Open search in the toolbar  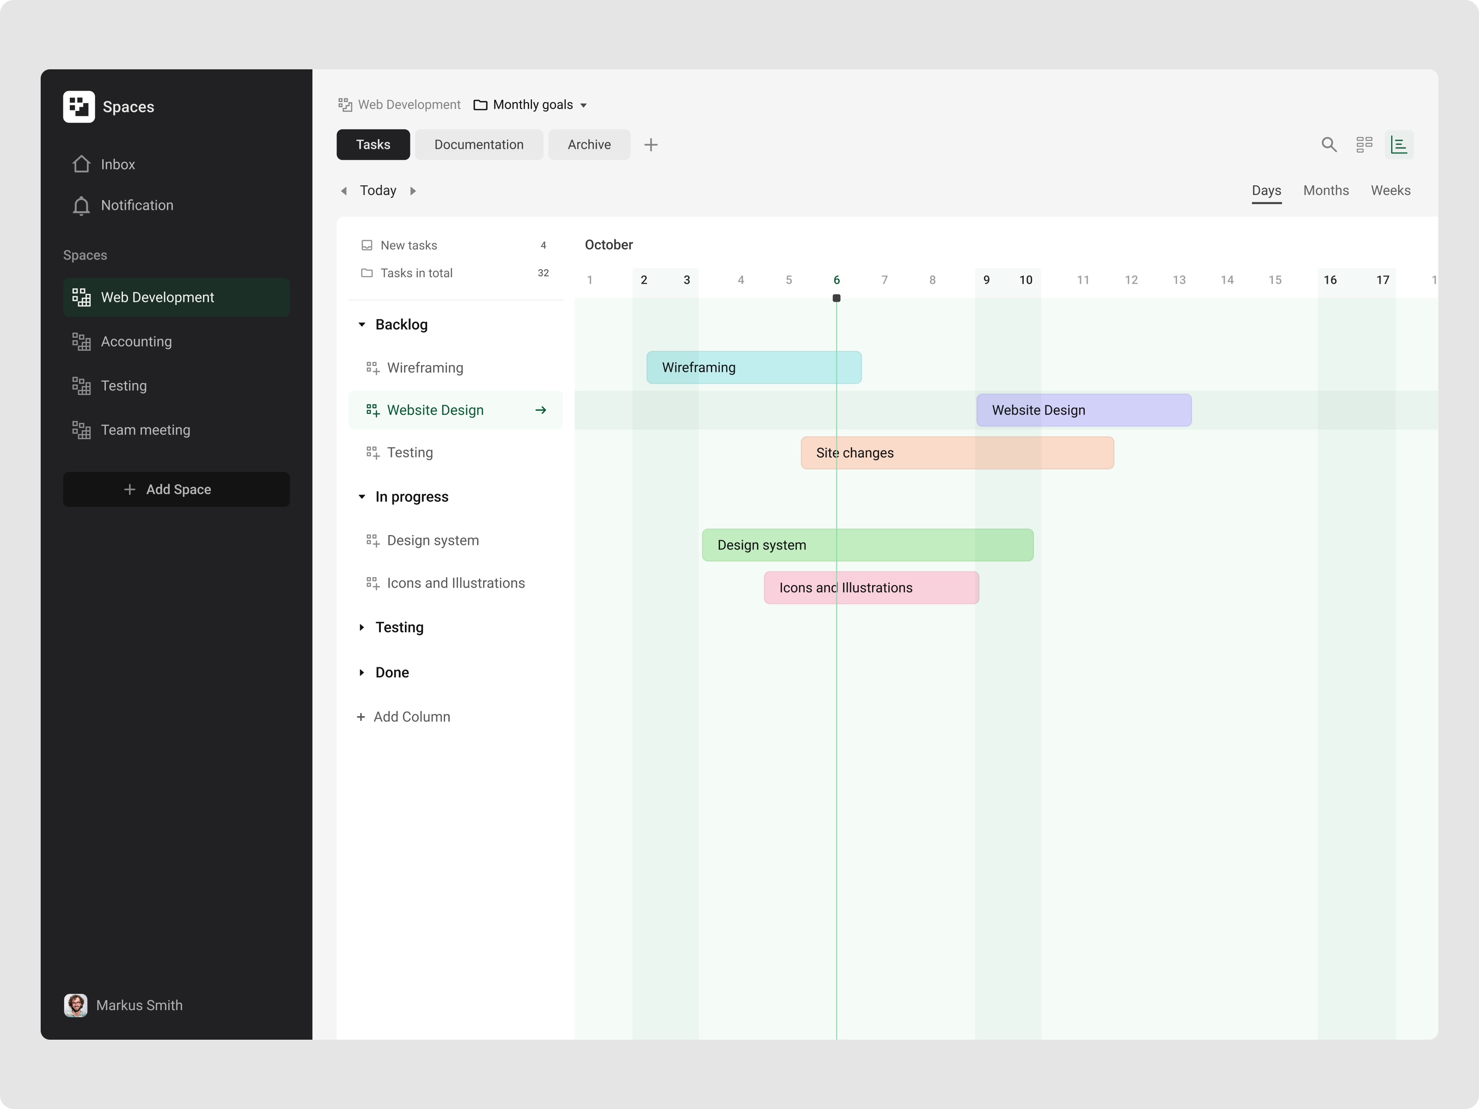1329,144
